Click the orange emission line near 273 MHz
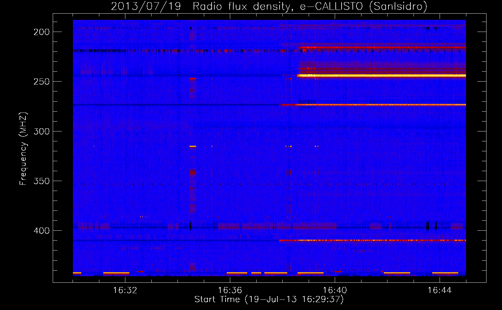 (372, 105)
